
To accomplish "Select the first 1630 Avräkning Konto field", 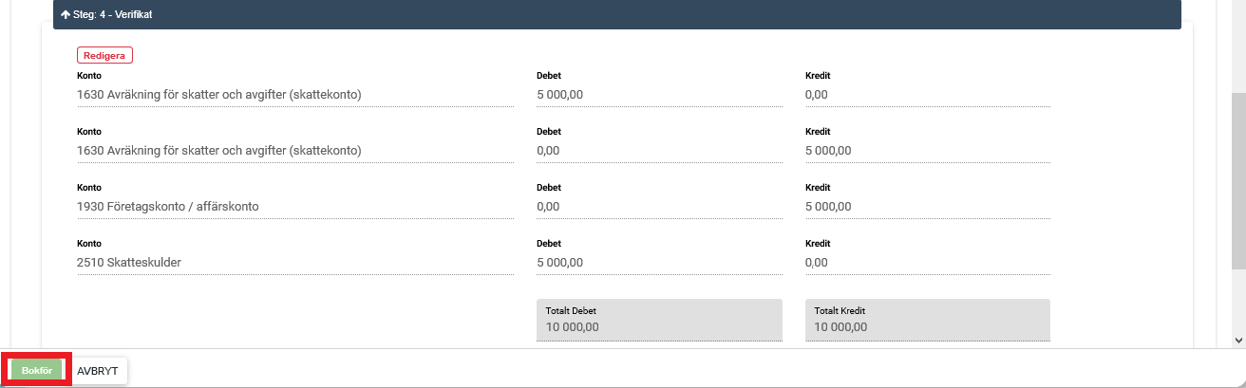I will 294,95.
